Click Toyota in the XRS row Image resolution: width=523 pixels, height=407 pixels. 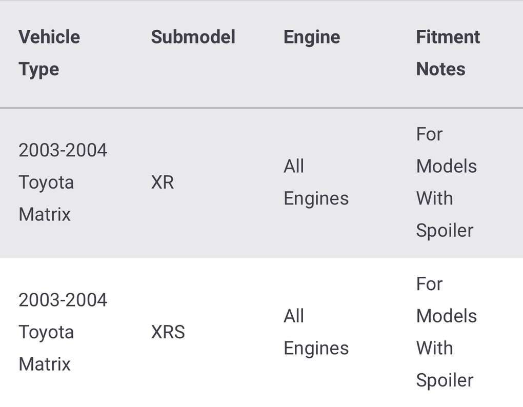pyautogui.click(x=46, y=332)
